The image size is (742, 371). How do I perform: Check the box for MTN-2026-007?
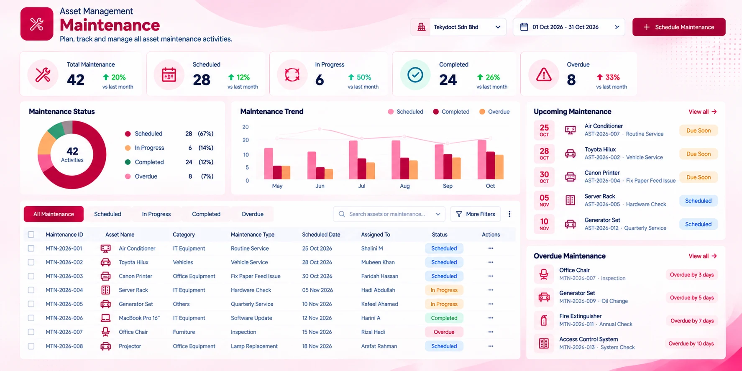click(x=31, y=332)
